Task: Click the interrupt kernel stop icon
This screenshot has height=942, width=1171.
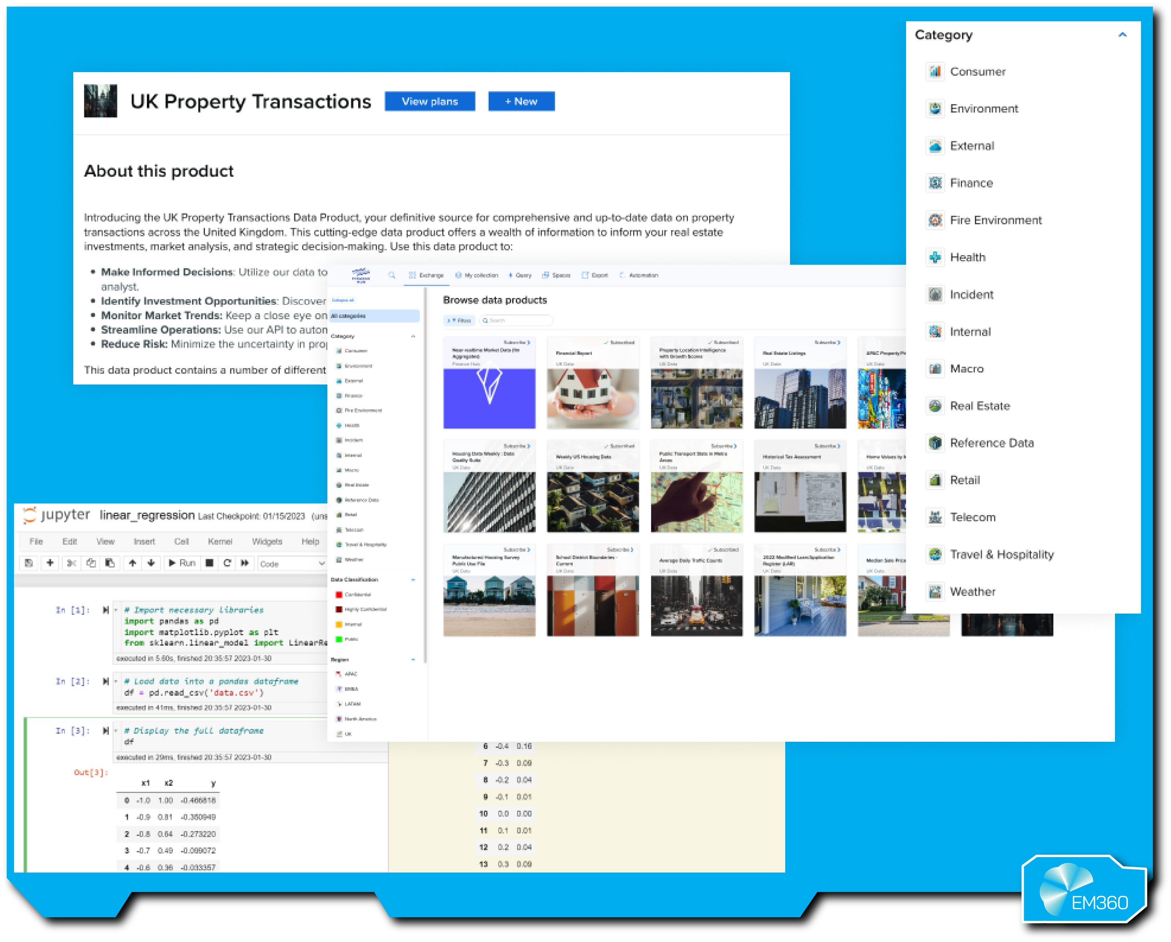Action: point(209,563)
